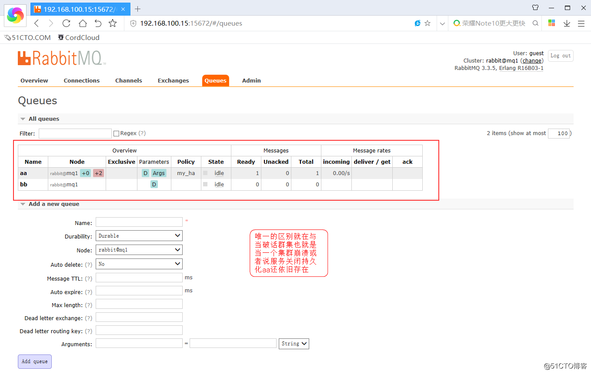
Task: Click the Auto delete help question mark
Action: coord(88,265)
